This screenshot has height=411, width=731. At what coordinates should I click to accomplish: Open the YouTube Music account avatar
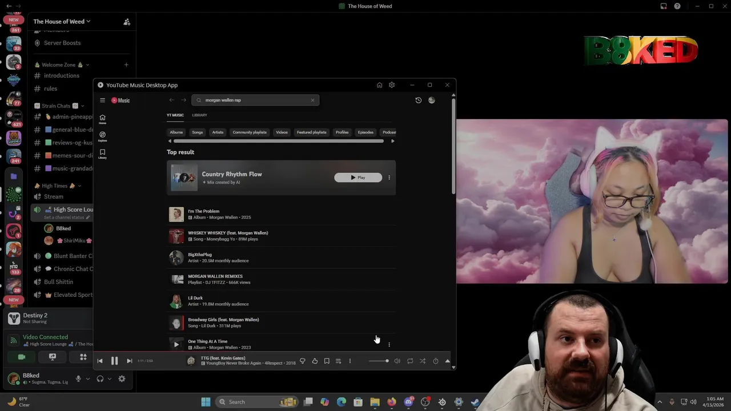tap(432, 100)
